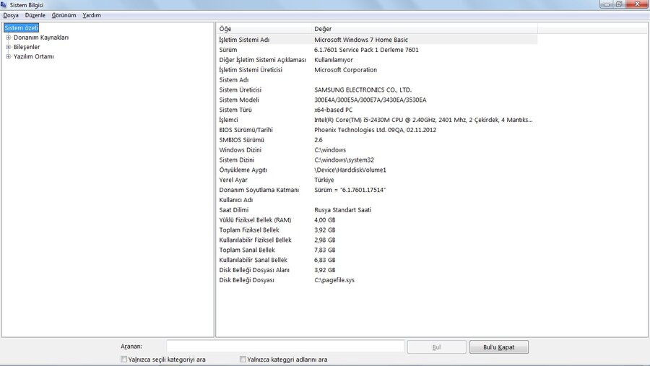Select the Sürüm row label
This screenshot has width=650, height=366.
click(x=228, y=50)
